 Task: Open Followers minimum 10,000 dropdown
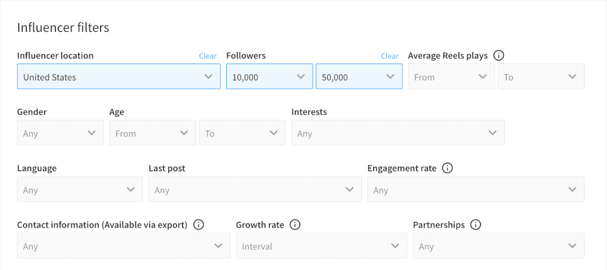tap(269, 77)
